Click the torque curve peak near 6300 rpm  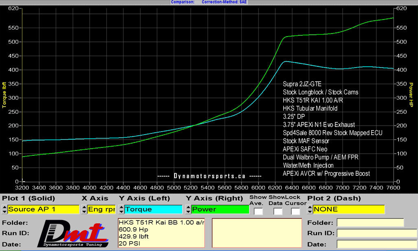[285, 61]
